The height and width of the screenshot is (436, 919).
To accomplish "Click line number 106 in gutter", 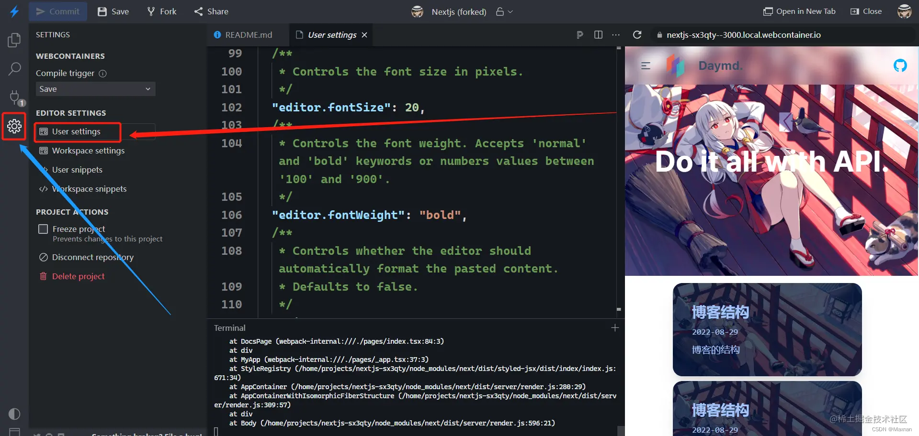I will coord(231,215).
